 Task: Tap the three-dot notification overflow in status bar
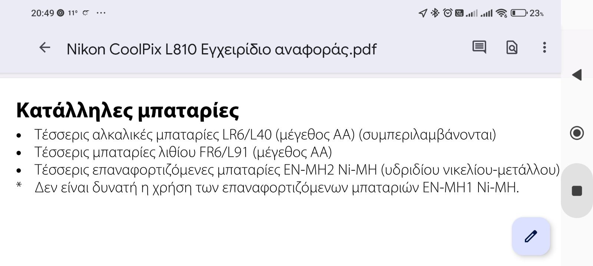coord(101,13)
